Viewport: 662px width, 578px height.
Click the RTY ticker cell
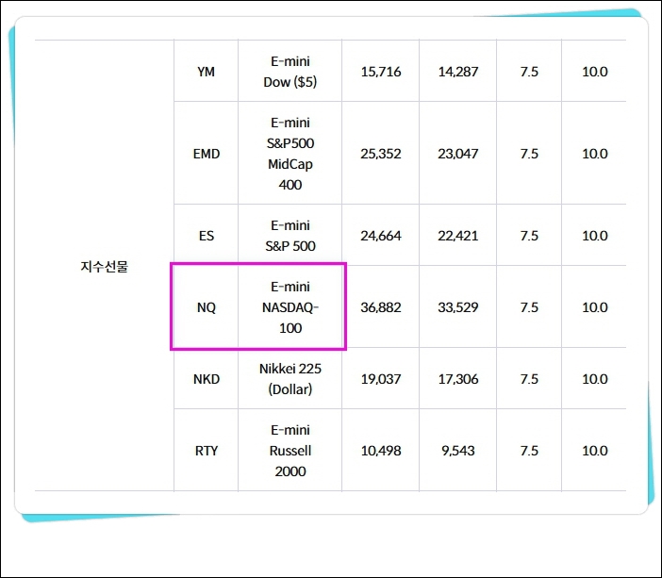pyautogui.click(x=206, y=451)
